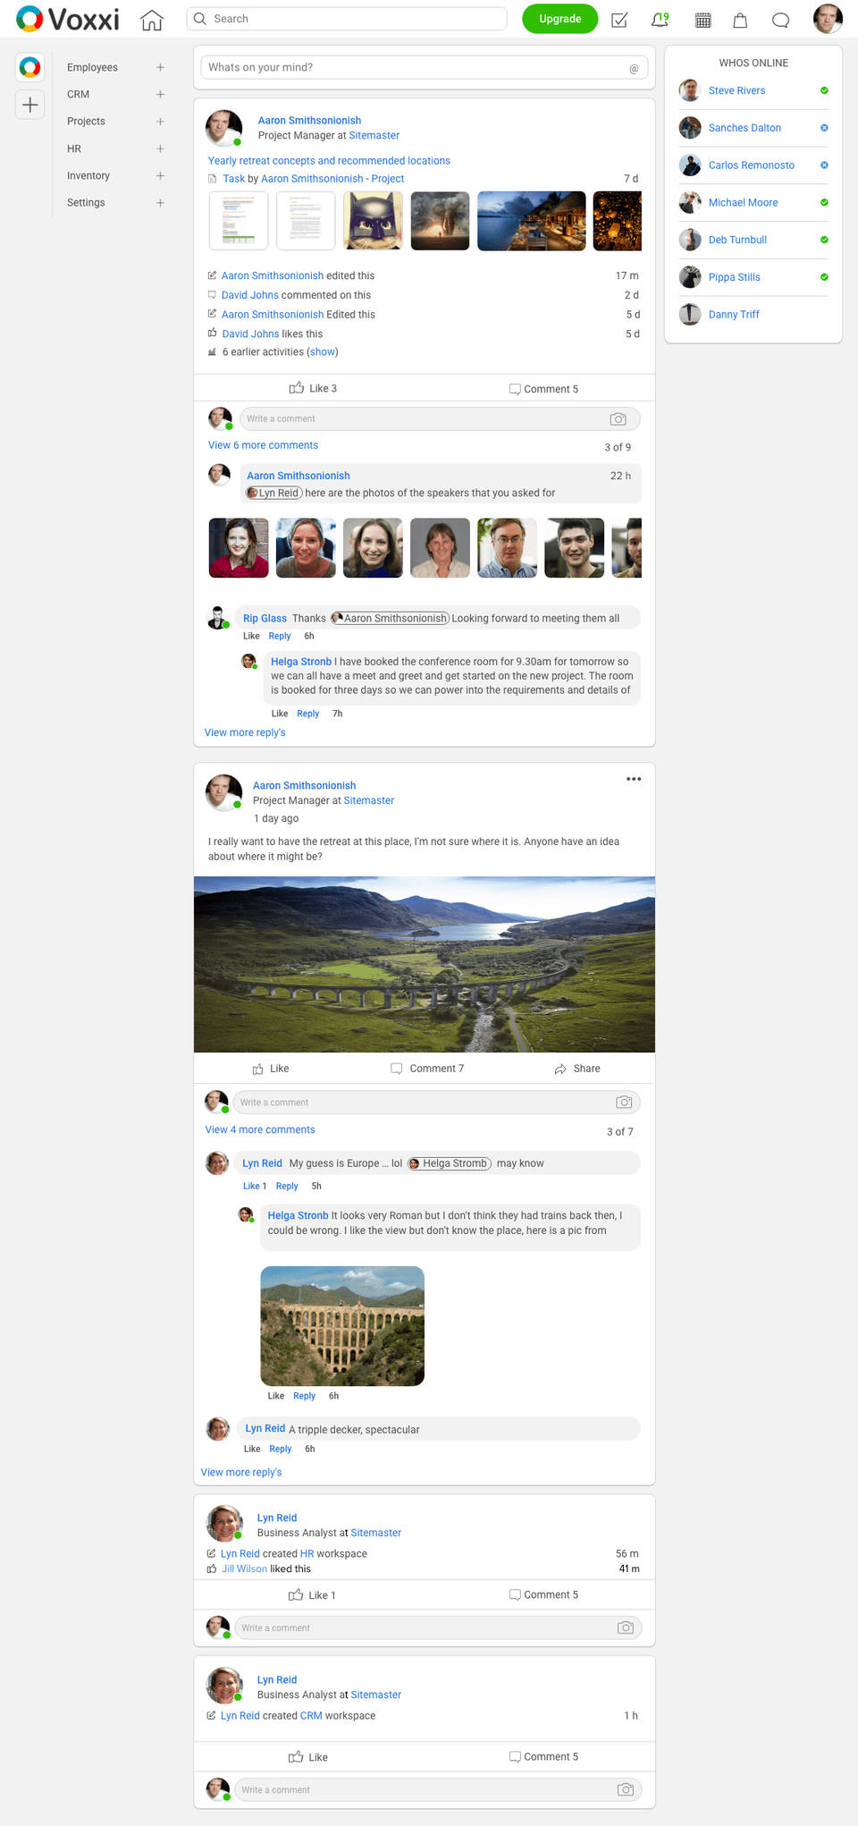Image resolution: width=858 pixels, height=1826 pixels.
Task: Expand the Projects sidebar item
Action: click(160, 121)
